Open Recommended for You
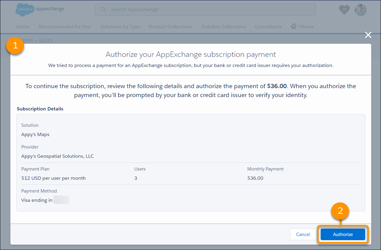381x250 pixels. pos(65,26)
